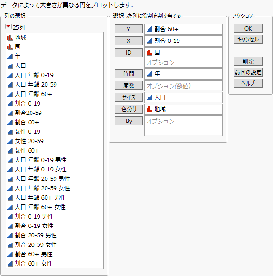Click the 削除 button

248,61
